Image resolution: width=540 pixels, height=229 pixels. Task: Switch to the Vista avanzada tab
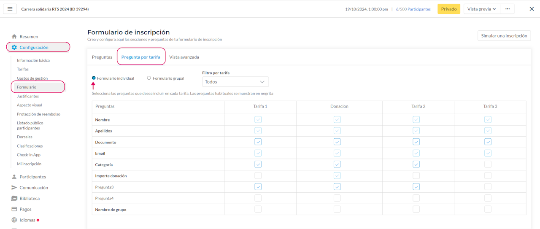click(184, 57)
